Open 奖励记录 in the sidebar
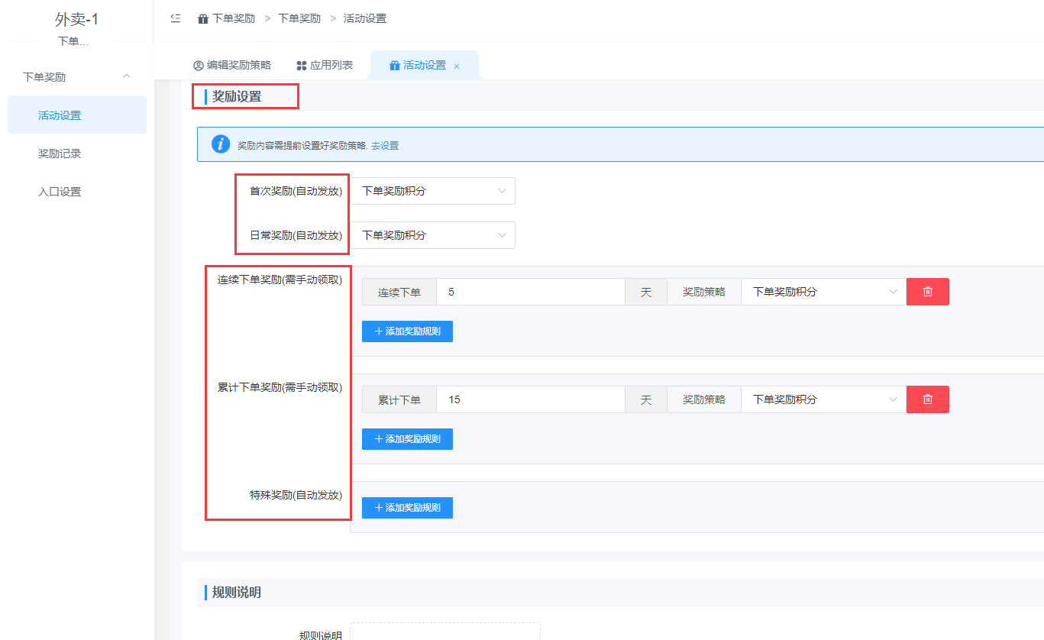The image size is (1044, 640). click(x=77, y=154)
